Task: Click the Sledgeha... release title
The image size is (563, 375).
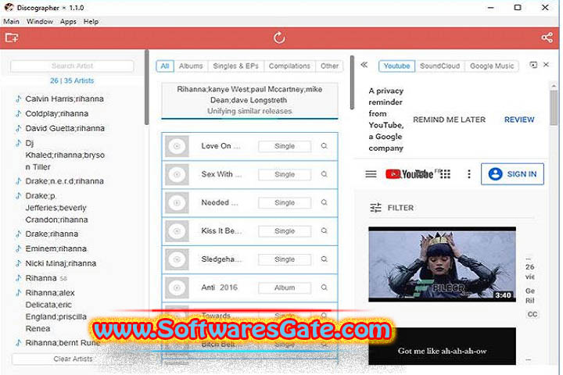Action: [221, 259]
